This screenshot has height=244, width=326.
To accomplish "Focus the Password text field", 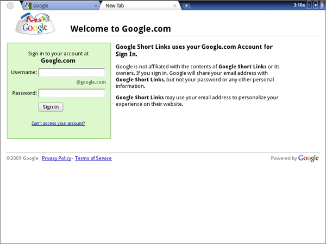I will click(72, 93).
